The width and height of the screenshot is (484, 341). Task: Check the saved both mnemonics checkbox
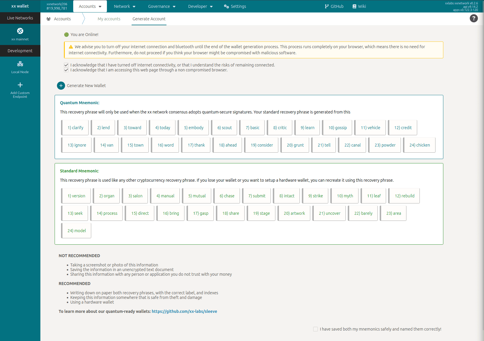point(316,329)
